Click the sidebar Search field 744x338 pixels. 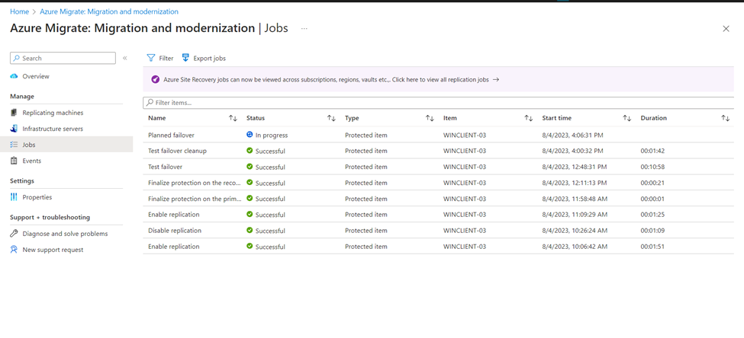click(63, 58)
